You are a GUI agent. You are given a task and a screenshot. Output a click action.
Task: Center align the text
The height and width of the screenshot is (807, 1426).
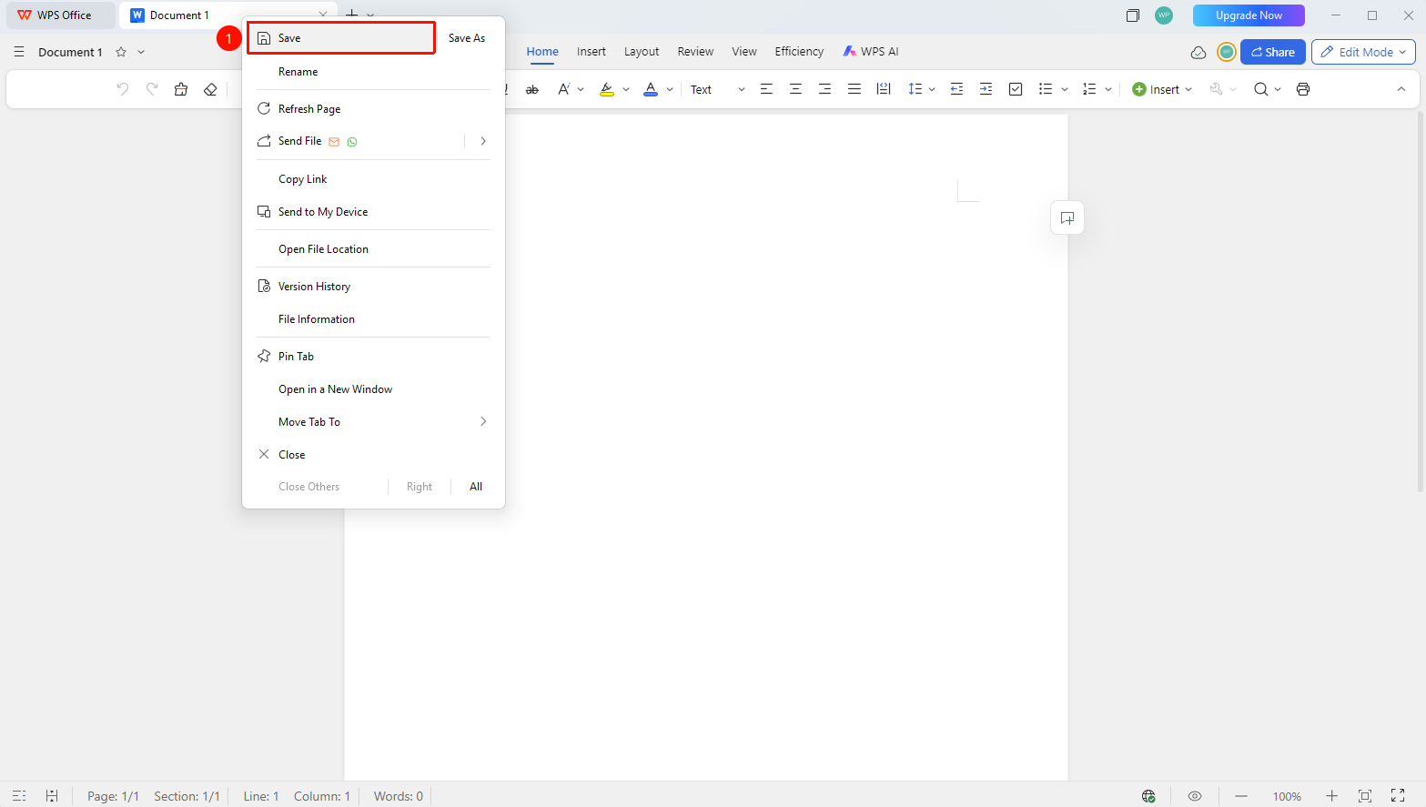point(795,89)
